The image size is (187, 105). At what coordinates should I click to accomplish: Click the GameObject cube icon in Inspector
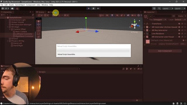point(146,17)
